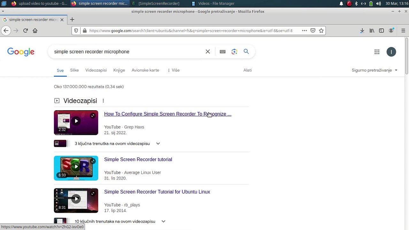Screen dimensions: 409x230
Task: Show tracking protection shield info
Action: pyautogui.click(x=76, y=31)
